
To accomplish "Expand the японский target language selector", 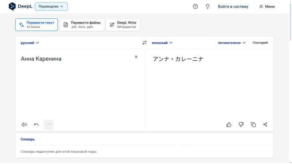I will pyautogui.click(x=162, y=43).
